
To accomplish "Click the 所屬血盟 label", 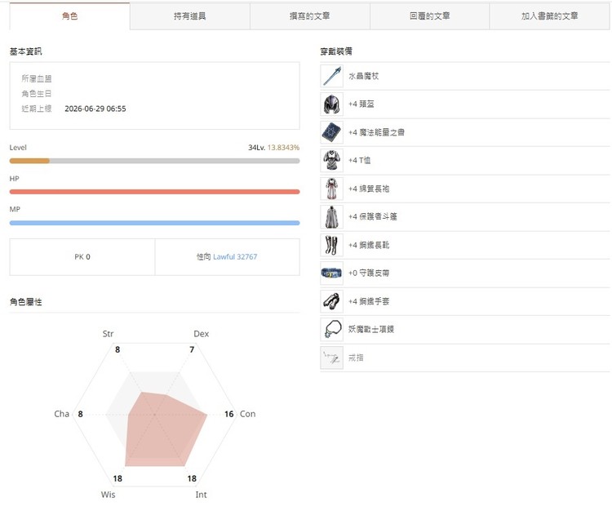I will 36,78.
